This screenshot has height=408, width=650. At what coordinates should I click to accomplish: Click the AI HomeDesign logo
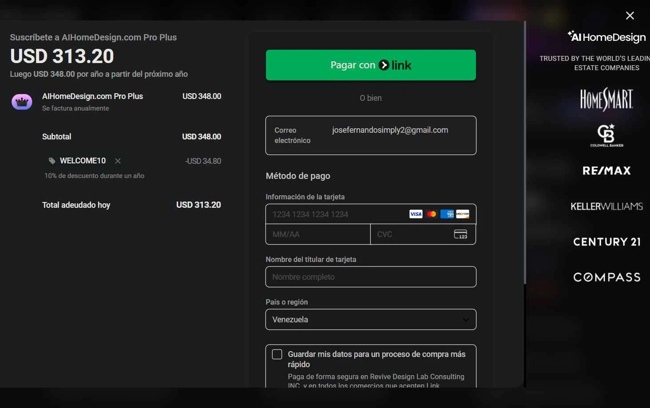606,37
